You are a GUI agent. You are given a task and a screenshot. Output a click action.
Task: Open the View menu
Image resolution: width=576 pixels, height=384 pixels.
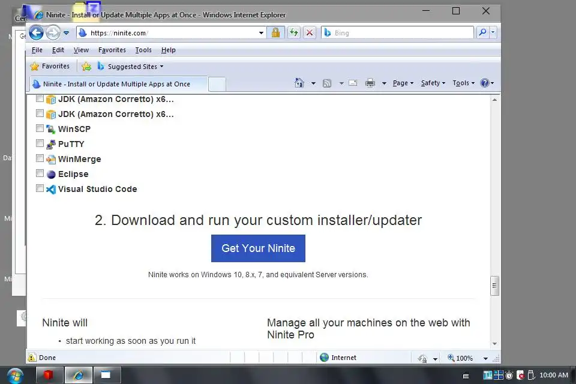click(x=81, y=50)
